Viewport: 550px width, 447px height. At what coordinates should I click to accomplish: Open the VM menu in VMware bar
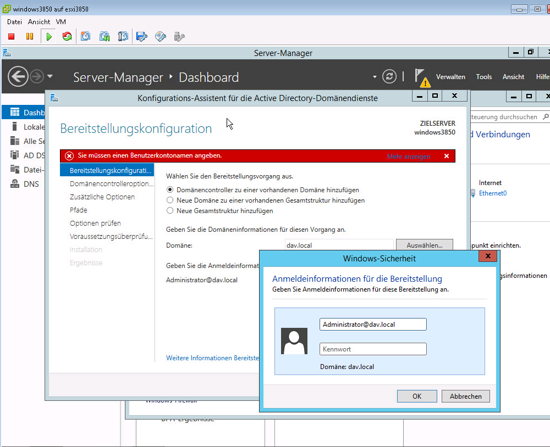click(61, 22)
